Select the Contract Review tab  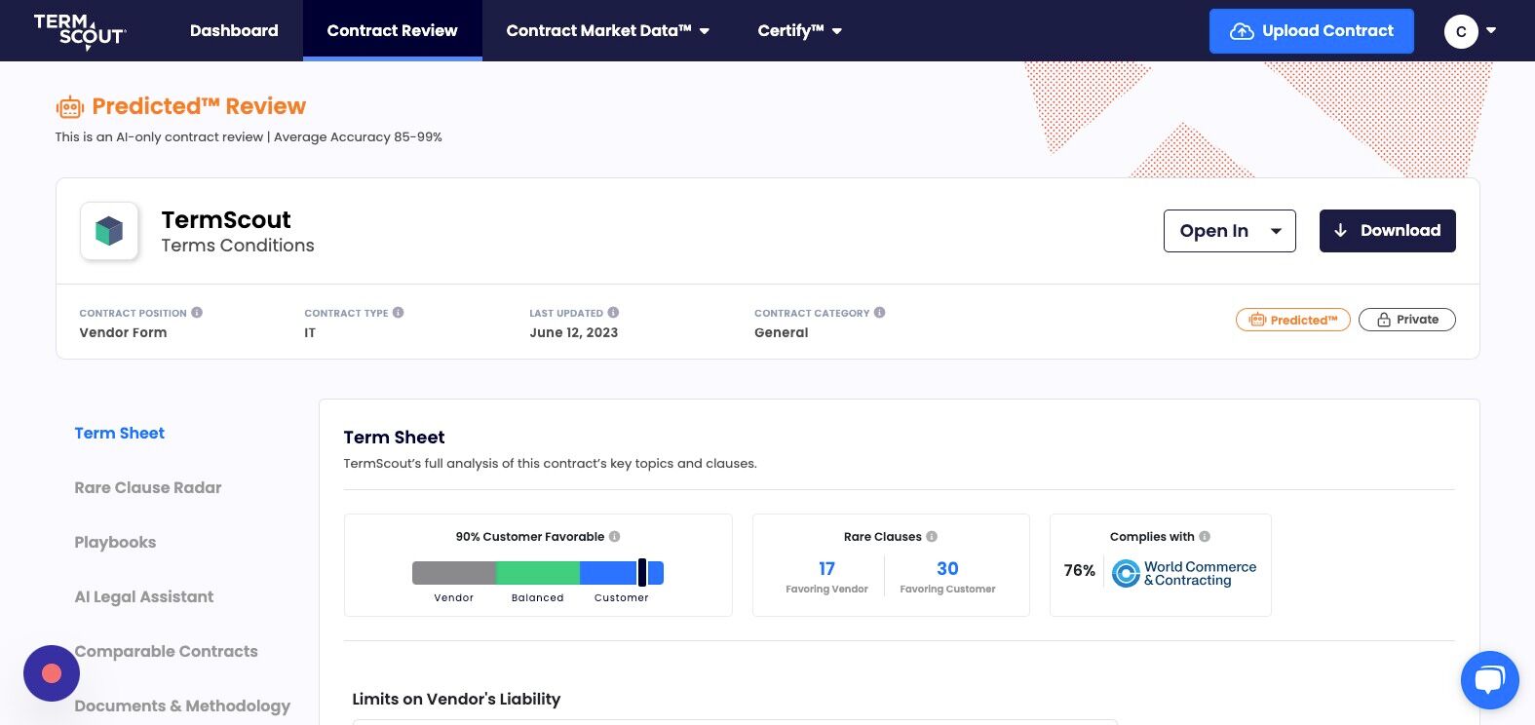click(392, 30)
